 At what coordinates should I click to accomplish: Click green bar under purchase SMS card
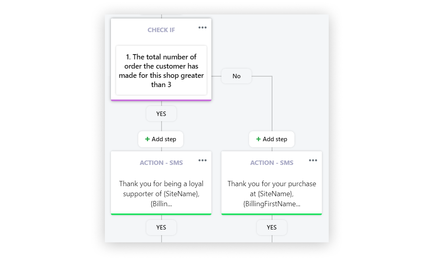pos(272,214)
